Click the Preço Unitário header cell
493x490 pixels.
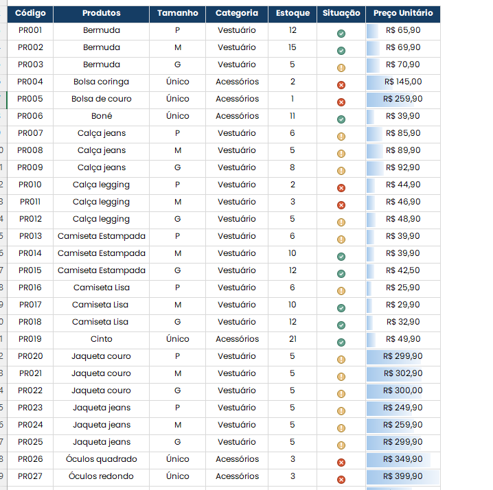(403, 13)
